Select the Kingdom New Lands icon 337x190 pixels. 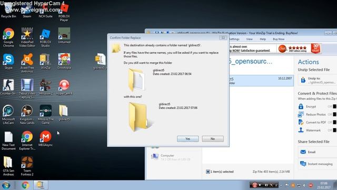point(27,115)
